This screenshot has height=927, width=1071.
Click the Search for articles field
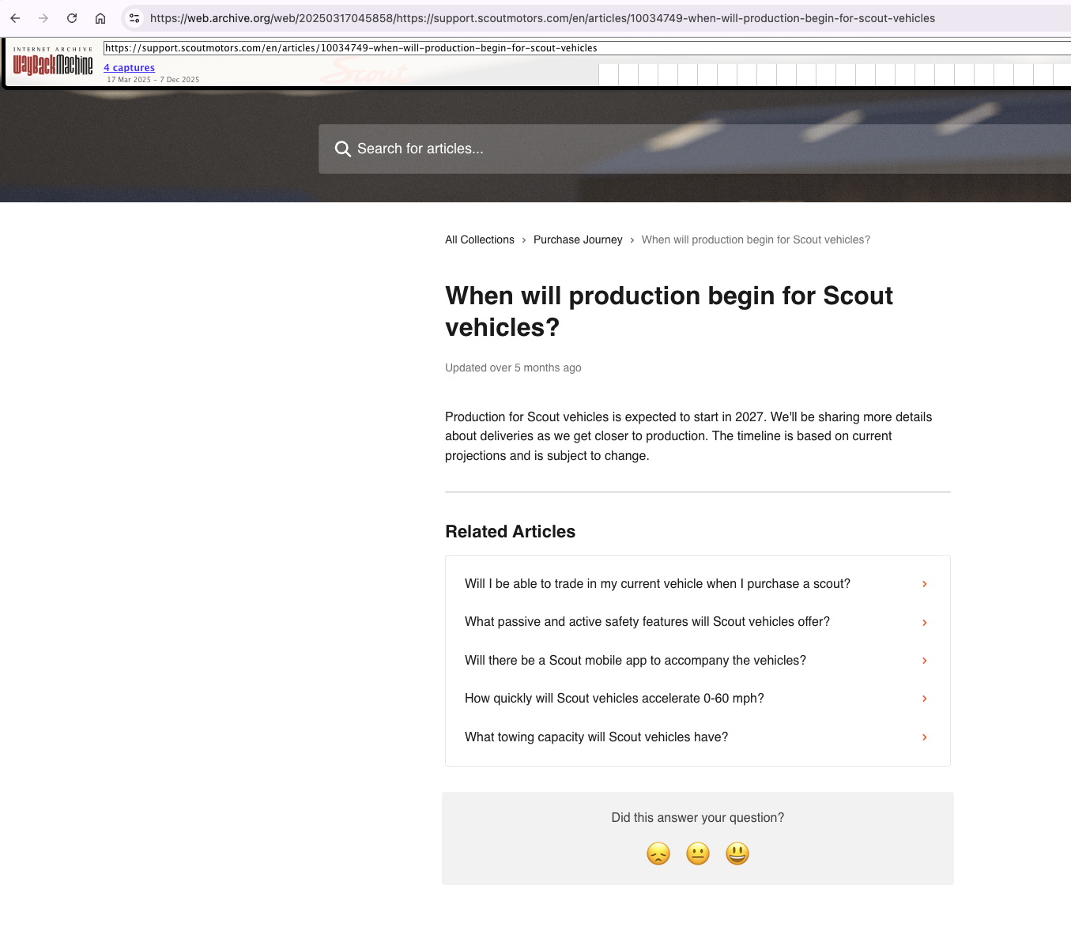coord(695,149)
